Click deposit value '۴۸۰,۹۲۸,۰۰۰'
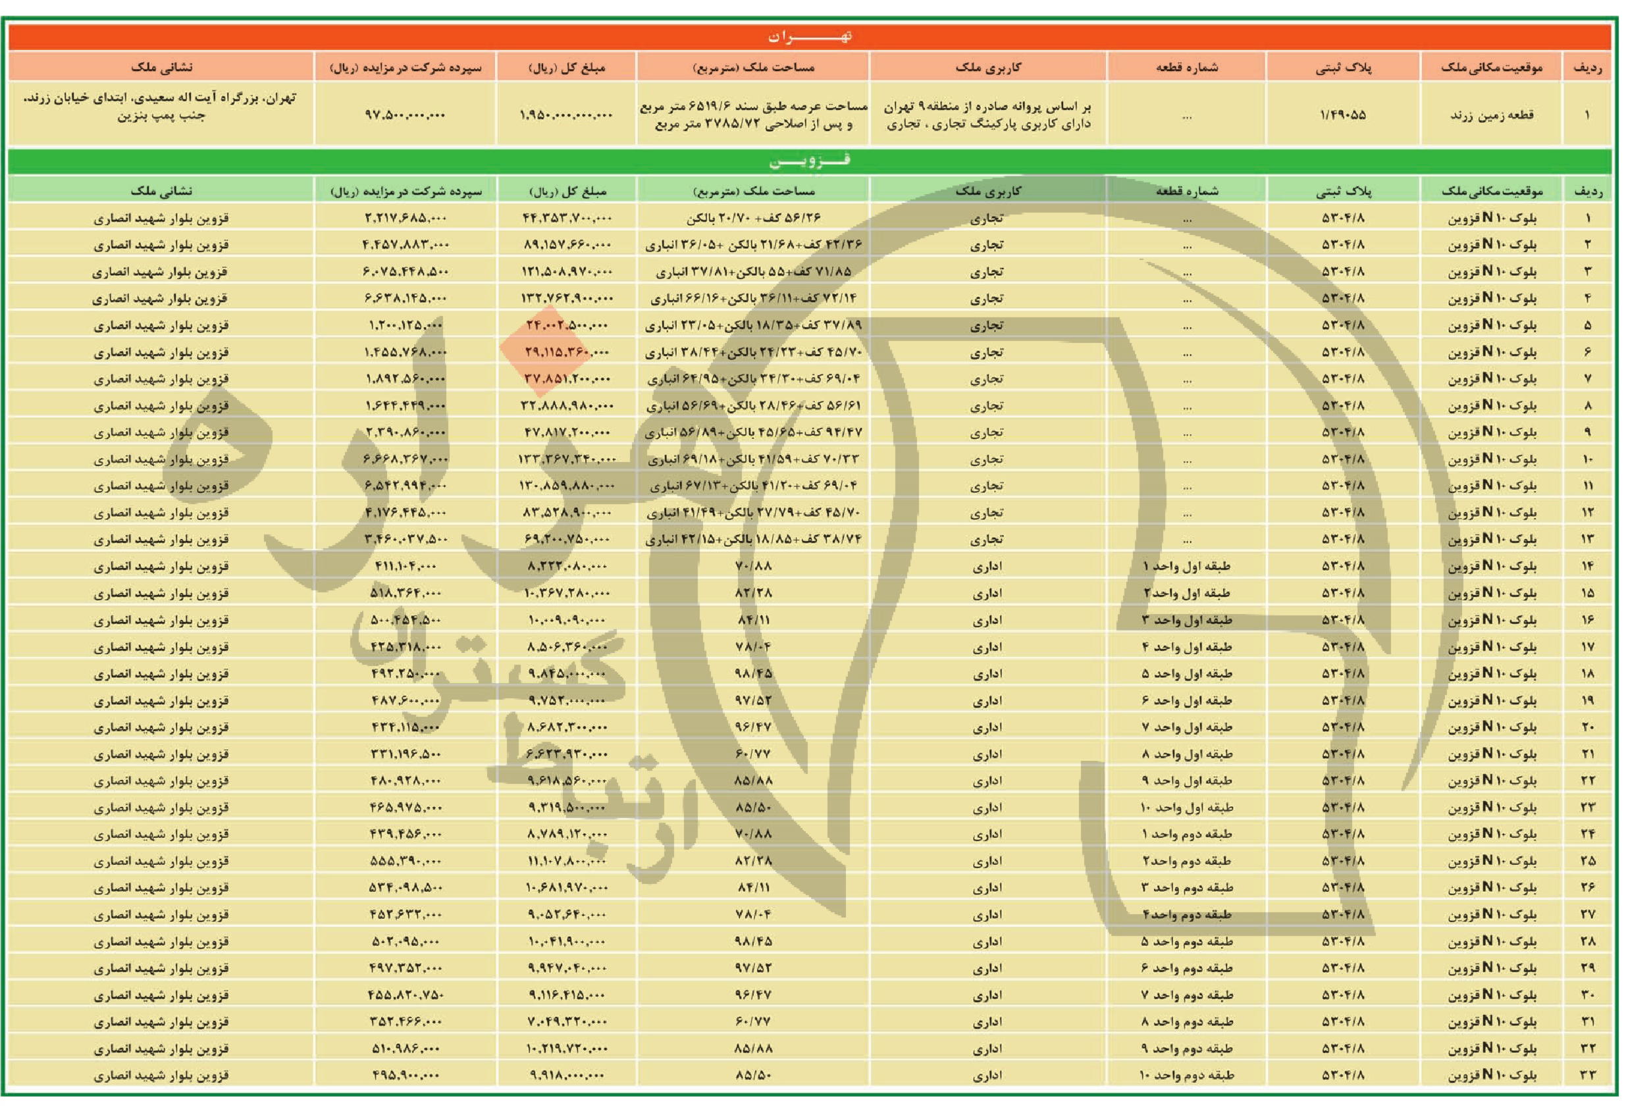The image size is (1626, 1111). point(405,780)
